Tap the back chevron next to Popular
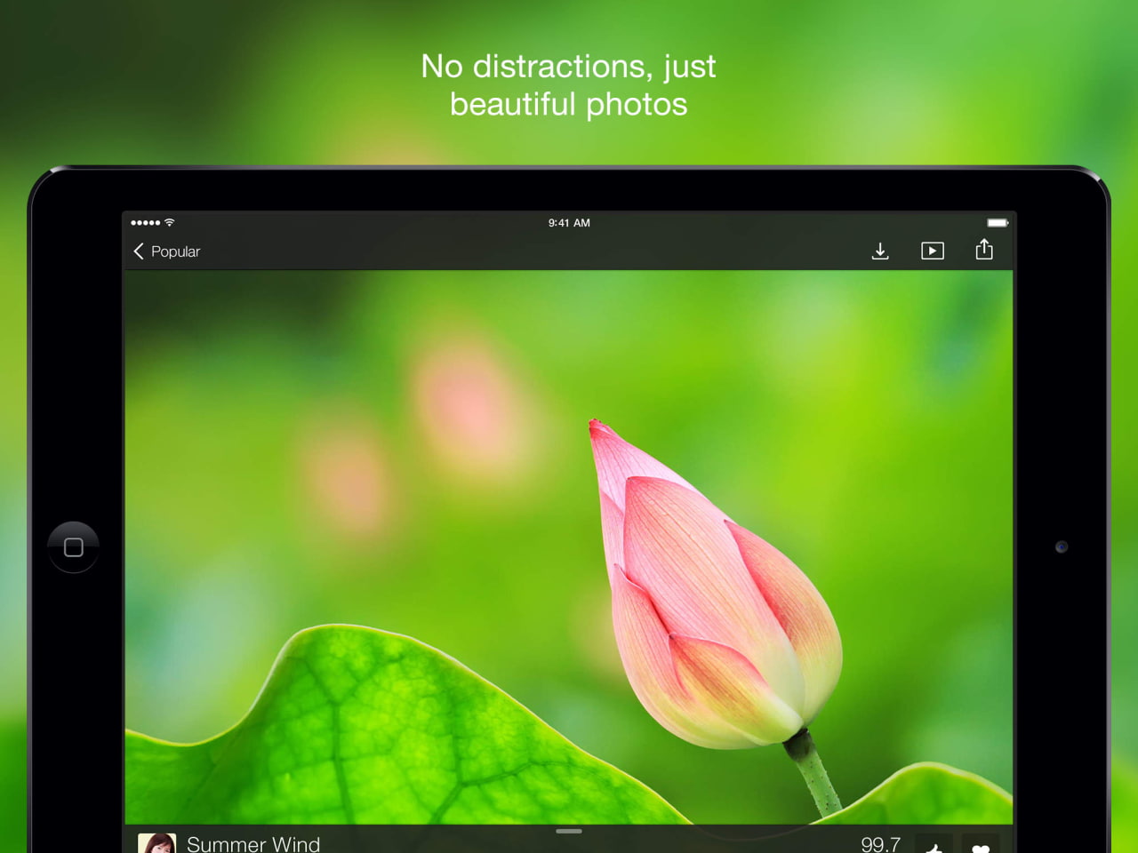Viewport: 1138px width, 853px height. tap(139, 251)
